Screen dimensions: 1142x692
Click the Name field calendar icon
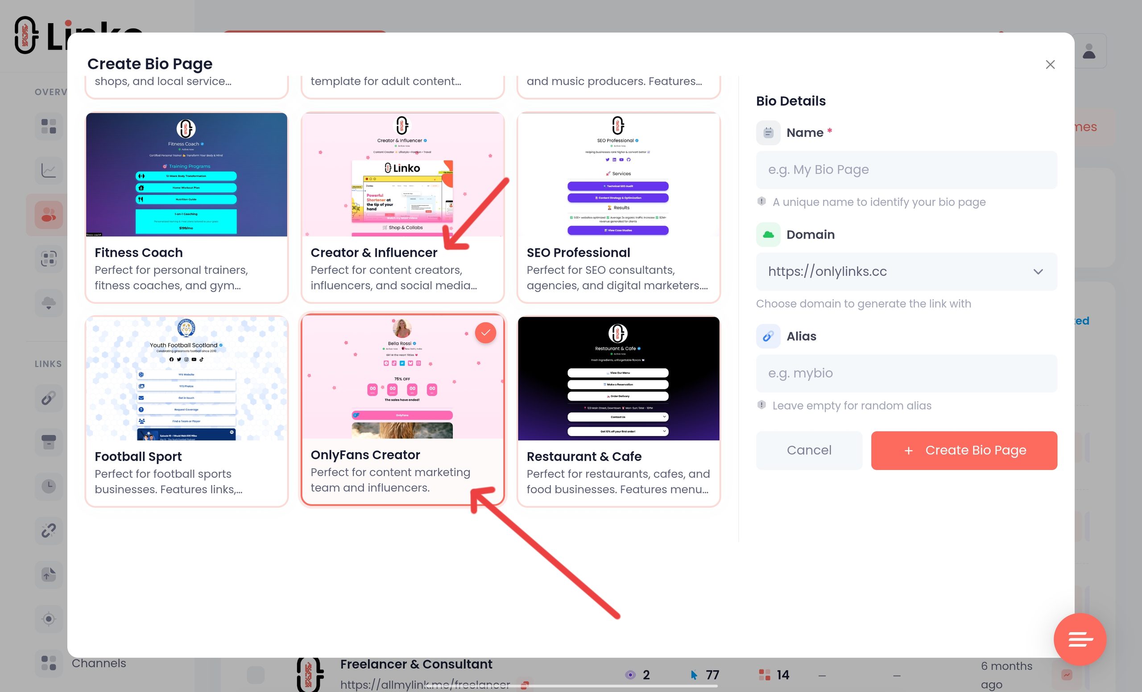(768, 132)
